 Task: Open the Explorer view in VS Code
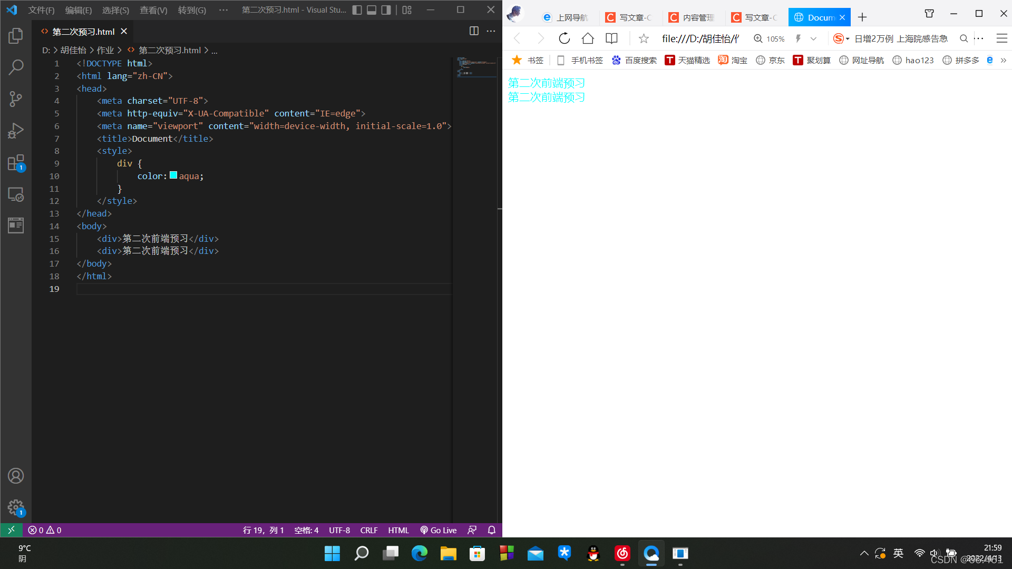click(x=16, y=36)
